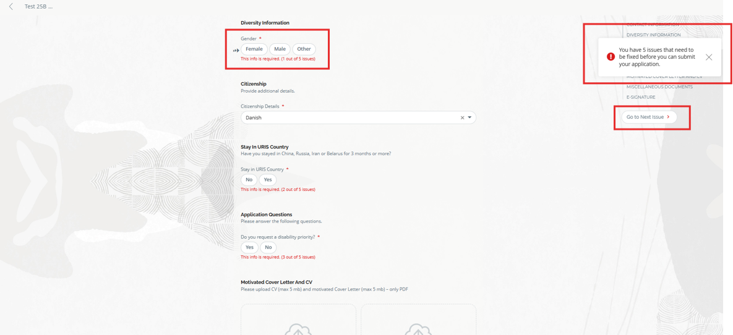Select Male as gender
Image resolution: width=733 pixels, height=335 pixels.
tap(280, 49)
